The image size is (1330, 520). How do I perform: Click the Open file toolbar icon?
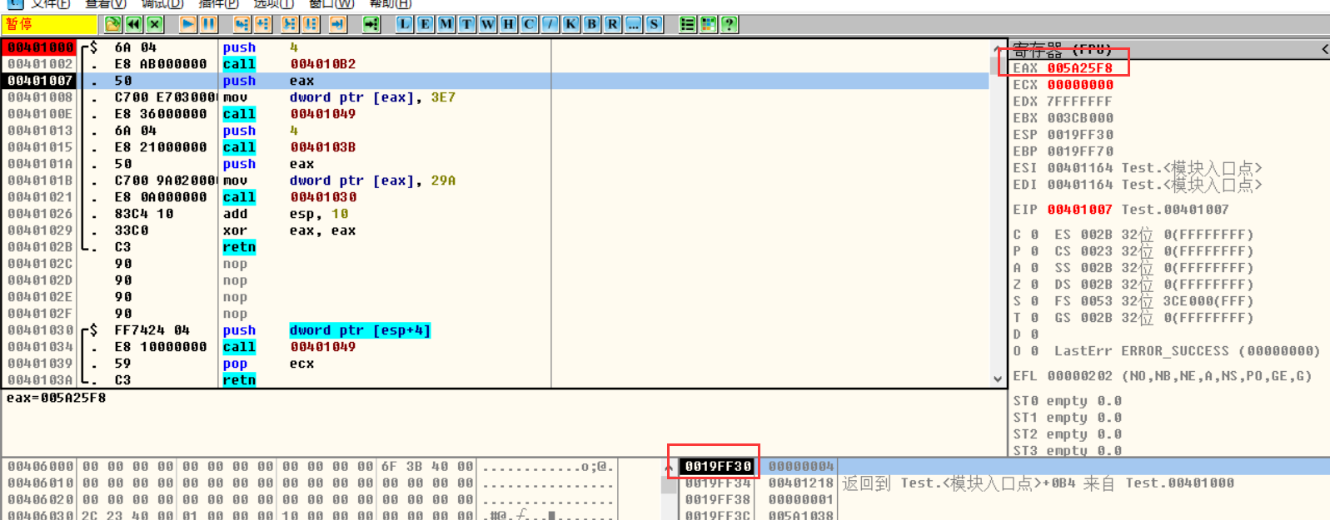coord(113,24)
